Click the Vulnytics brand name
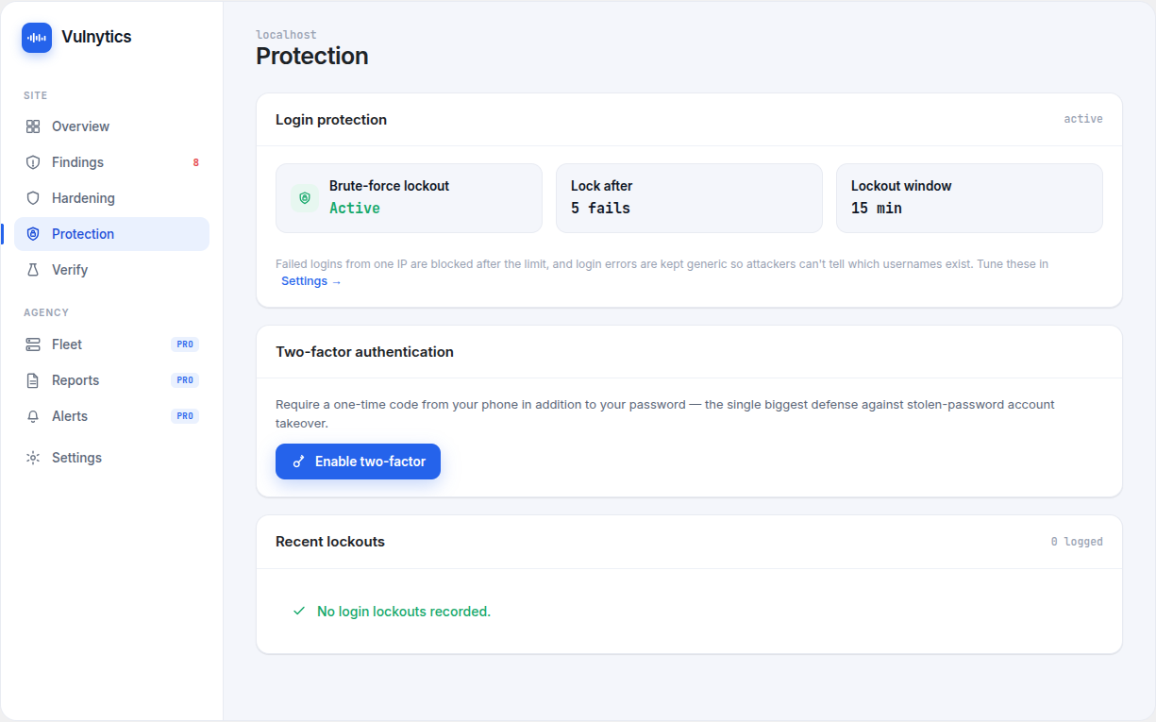This screenshot has height=722, width=1156. pyautogui.click(x=96, y=38)
